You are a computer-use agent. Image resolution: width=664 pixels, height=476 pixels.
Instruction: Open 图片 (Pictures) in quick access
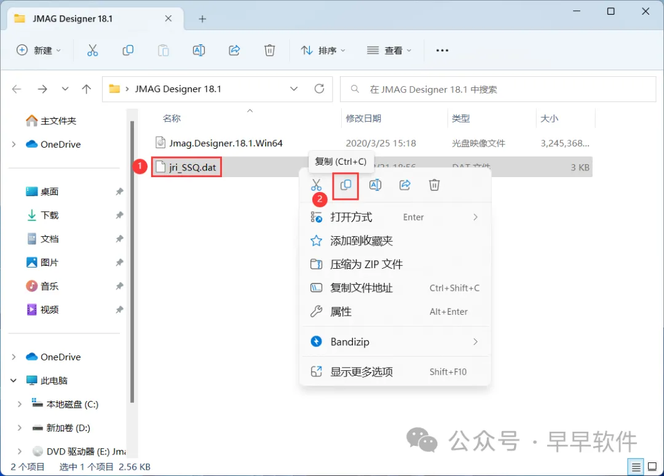click(x=42, y=263)
